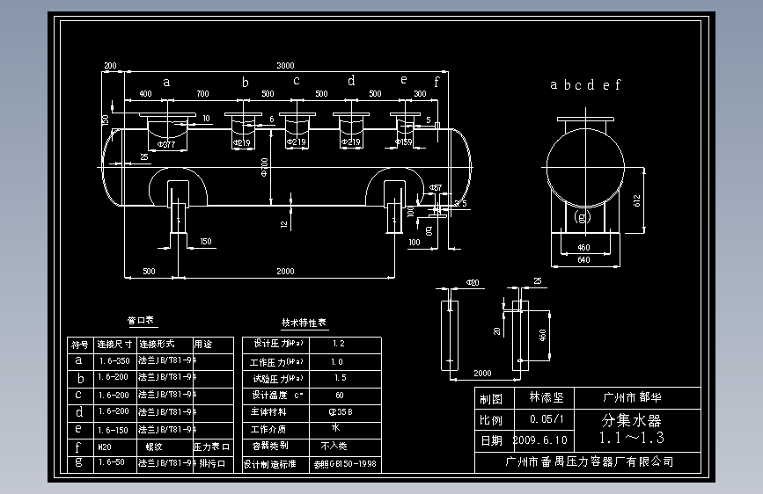The image size is (763, 494).
Task: Select the 排污口 usage cell
Action: [212, 463]
